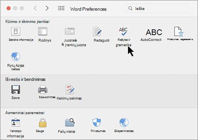This screenshot has height=140, width=198.
Task: Open Vartotojo informacija preferences
Action: [x=16, y=122]
